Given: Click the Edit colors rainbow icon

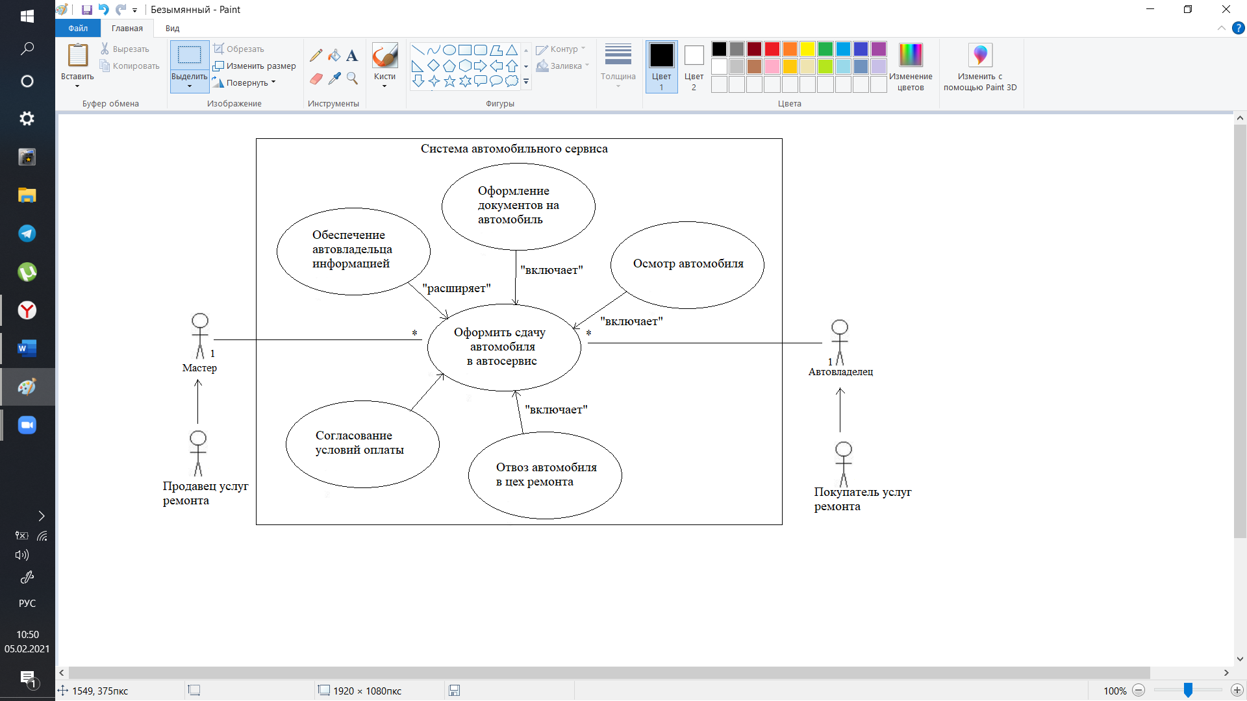Looking at the screenshot, I should (910, 56).
